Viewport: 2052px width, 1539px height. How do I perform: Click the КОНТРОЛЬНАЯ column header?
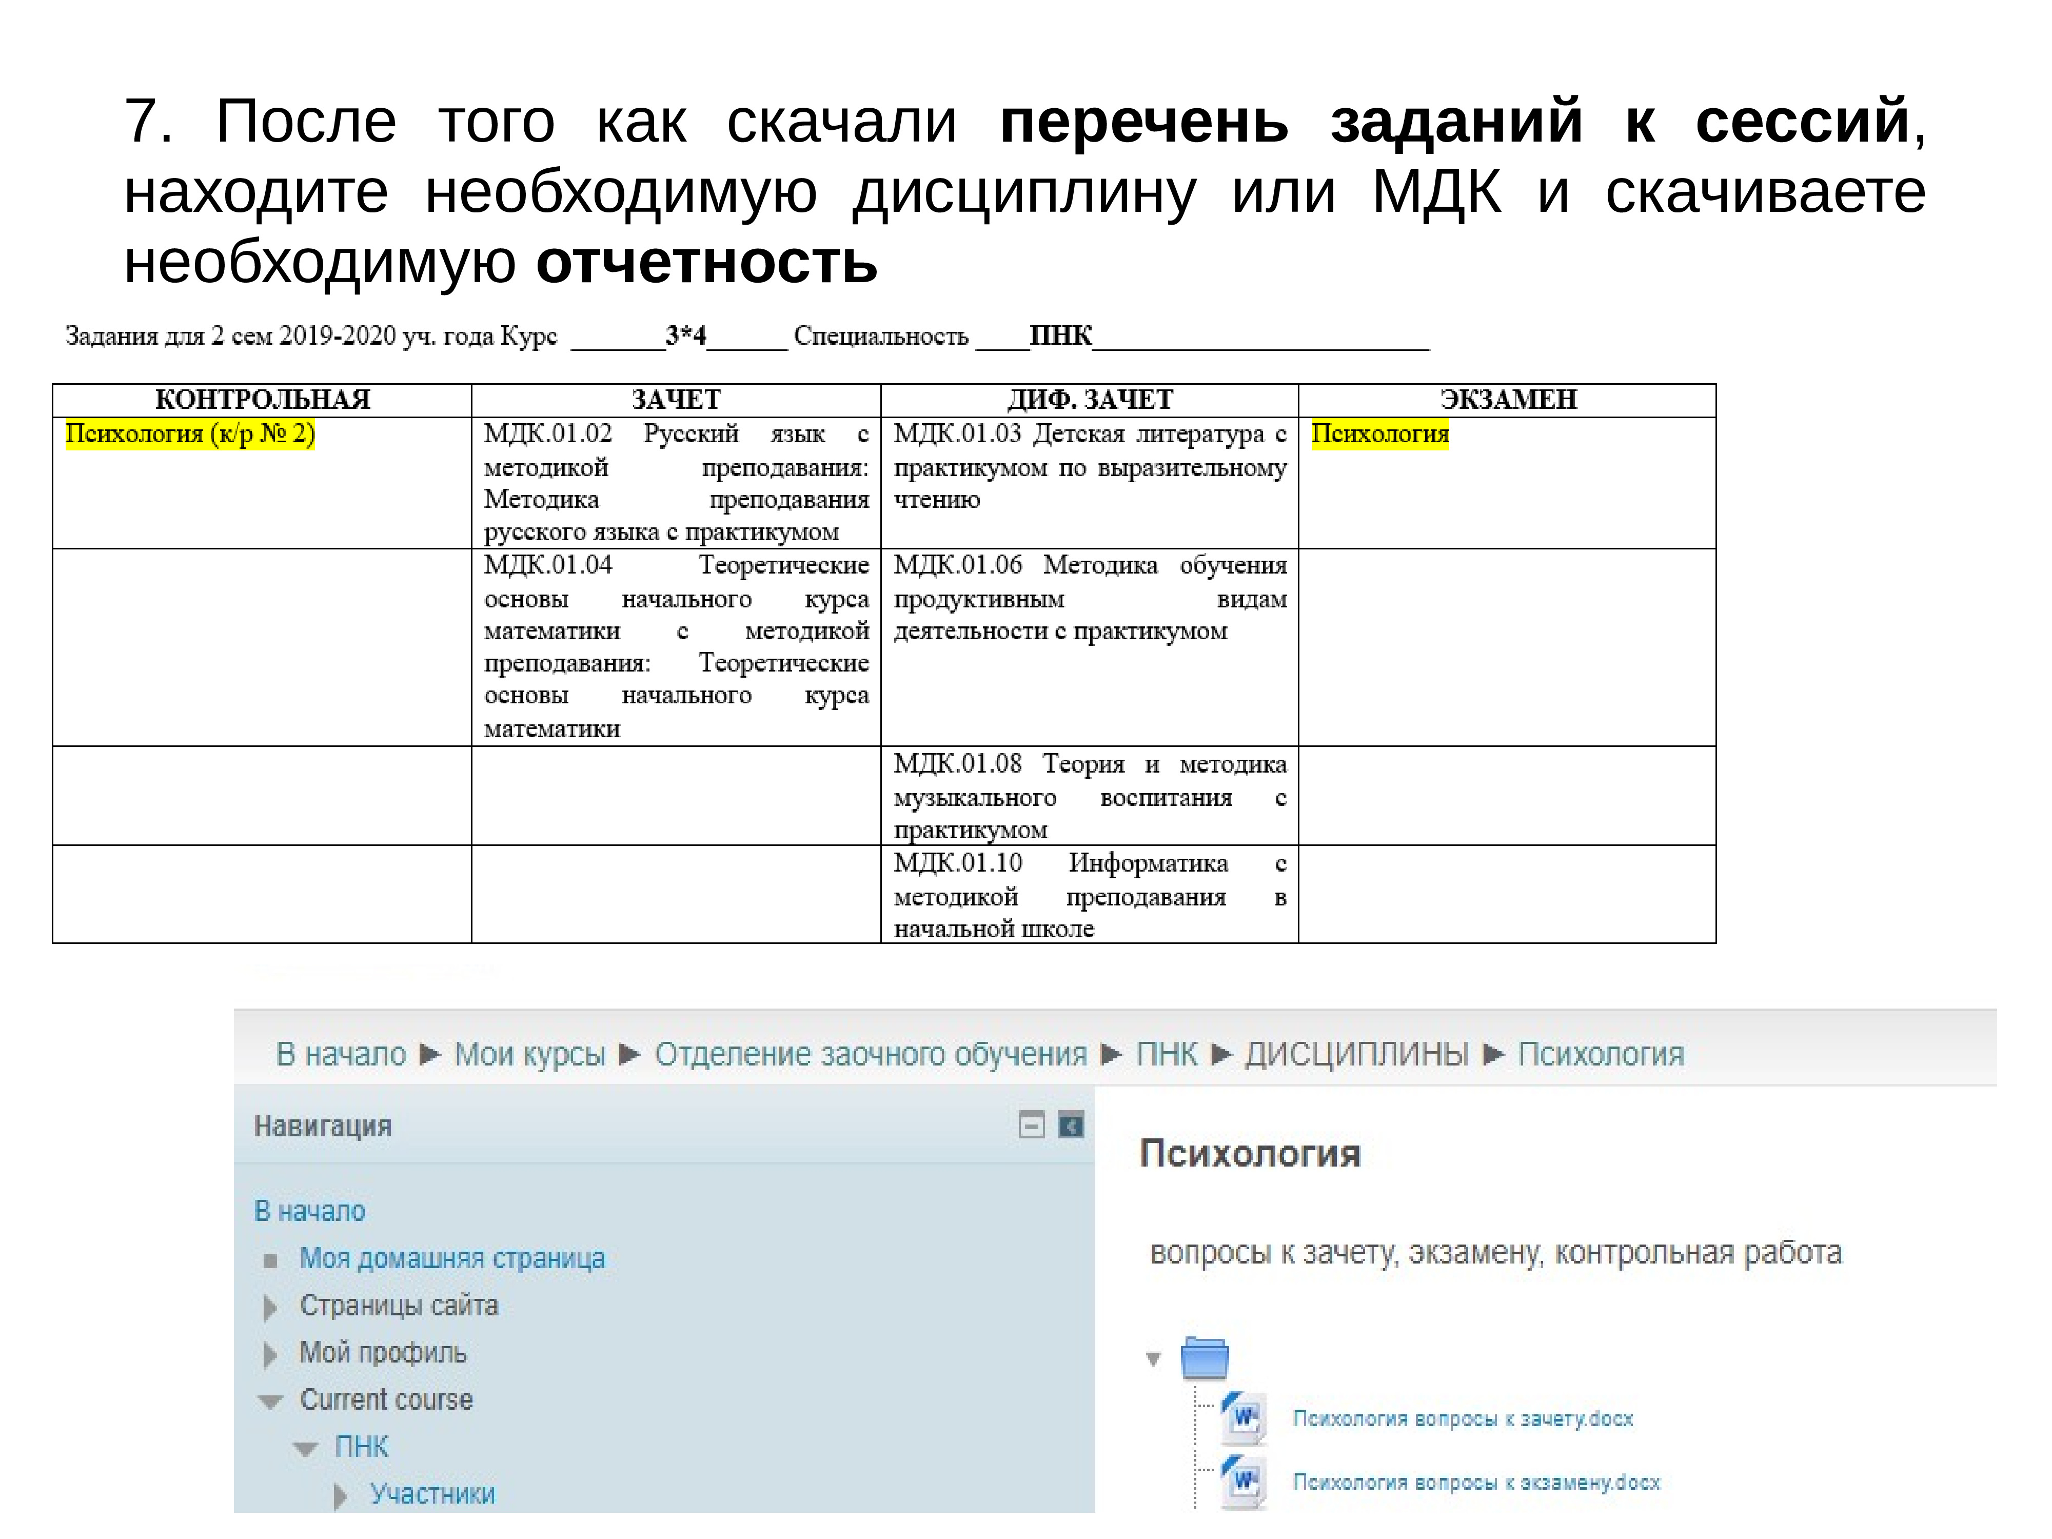263,400
